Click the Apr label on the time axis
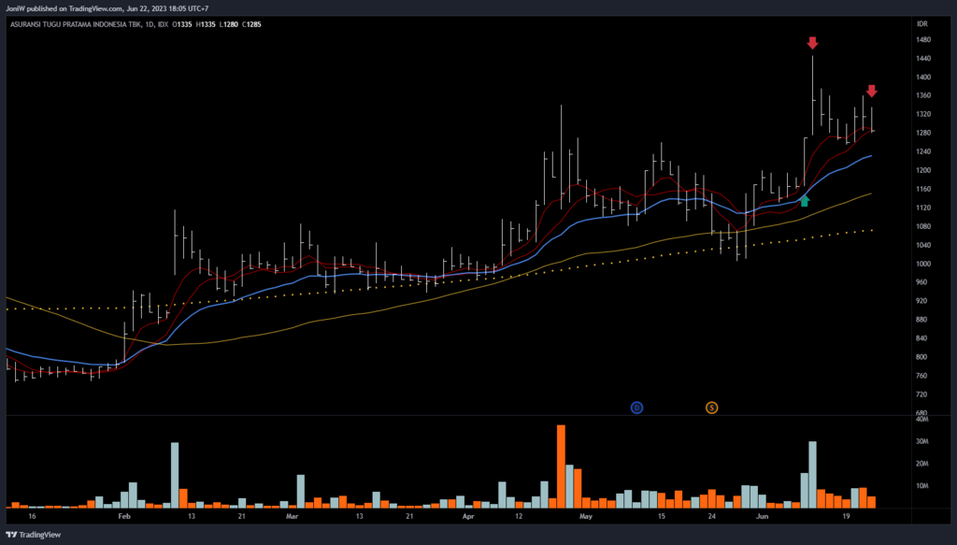The height and width of the screenshot is (545, 957). point(467,515)
